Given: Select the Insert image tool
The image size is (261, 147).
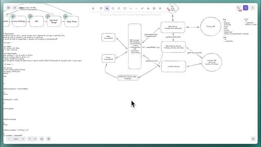Looking at the screenshot, I should pyautogui.click(x=154, y=8).
